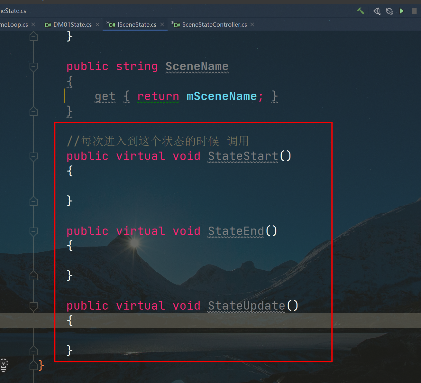Close the ISceneState.cs tab
The image size is (421, 383).
coord(162,24)
